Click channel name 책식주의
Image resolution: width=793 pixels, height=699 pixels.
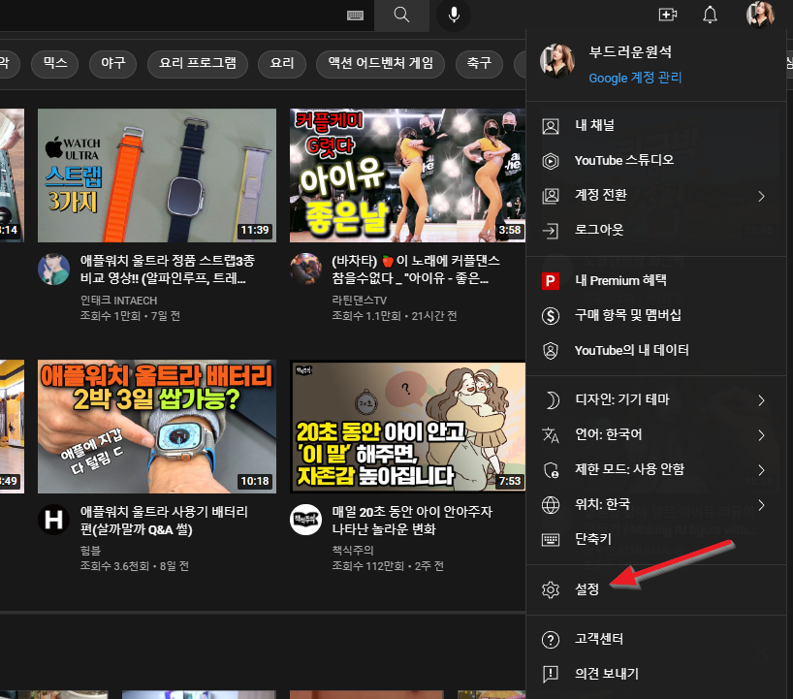tap(353, 551)
